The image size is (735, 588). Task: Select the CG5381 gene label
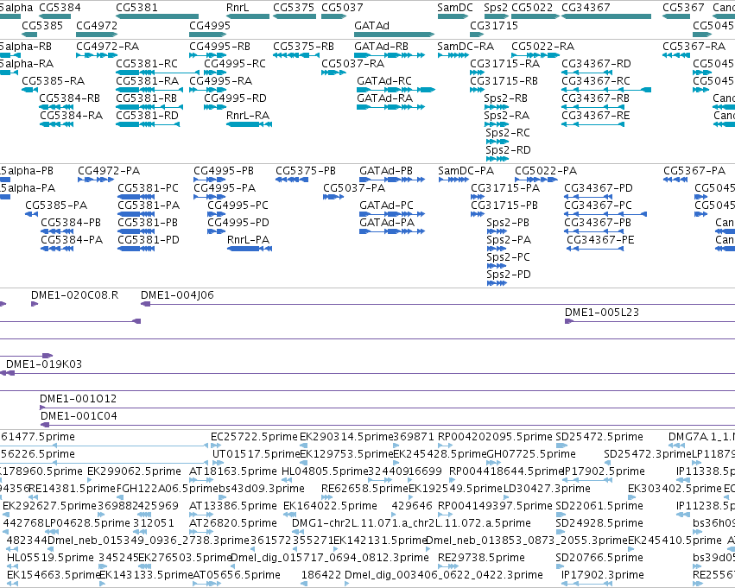click(x=136, y=8)
